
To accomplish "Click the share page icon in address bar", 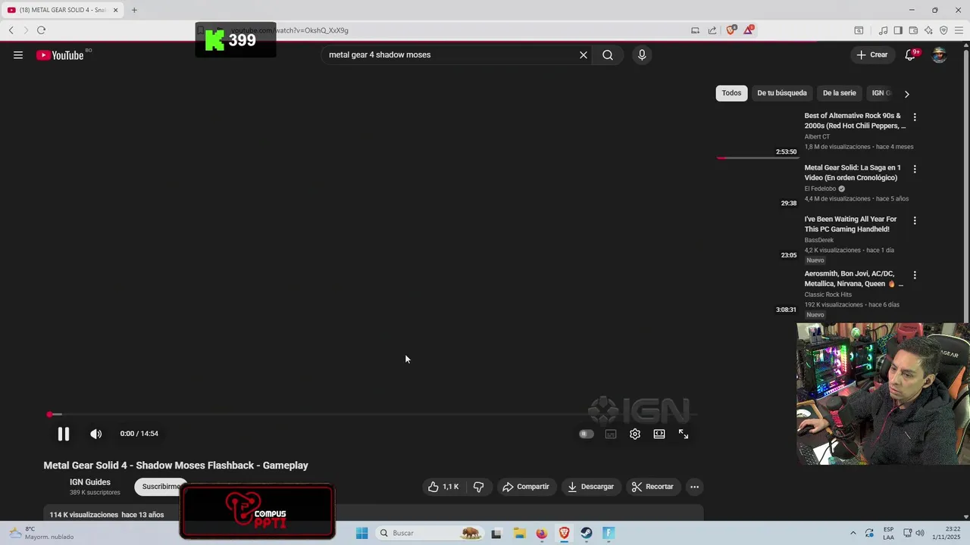I will point(712,30).
